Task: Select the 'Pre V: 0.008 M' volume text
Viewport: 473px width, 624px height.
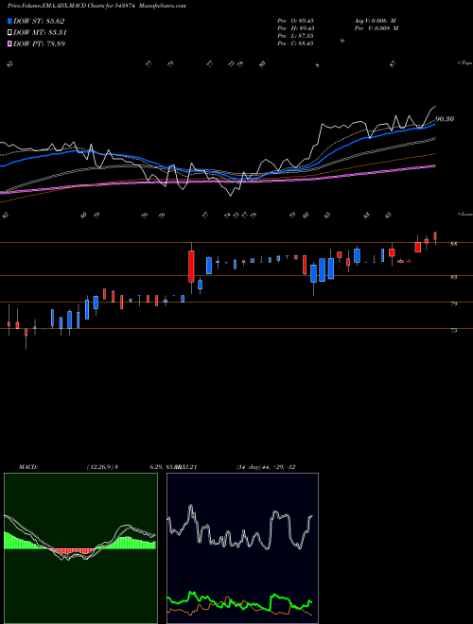Action: pos(377,28)
